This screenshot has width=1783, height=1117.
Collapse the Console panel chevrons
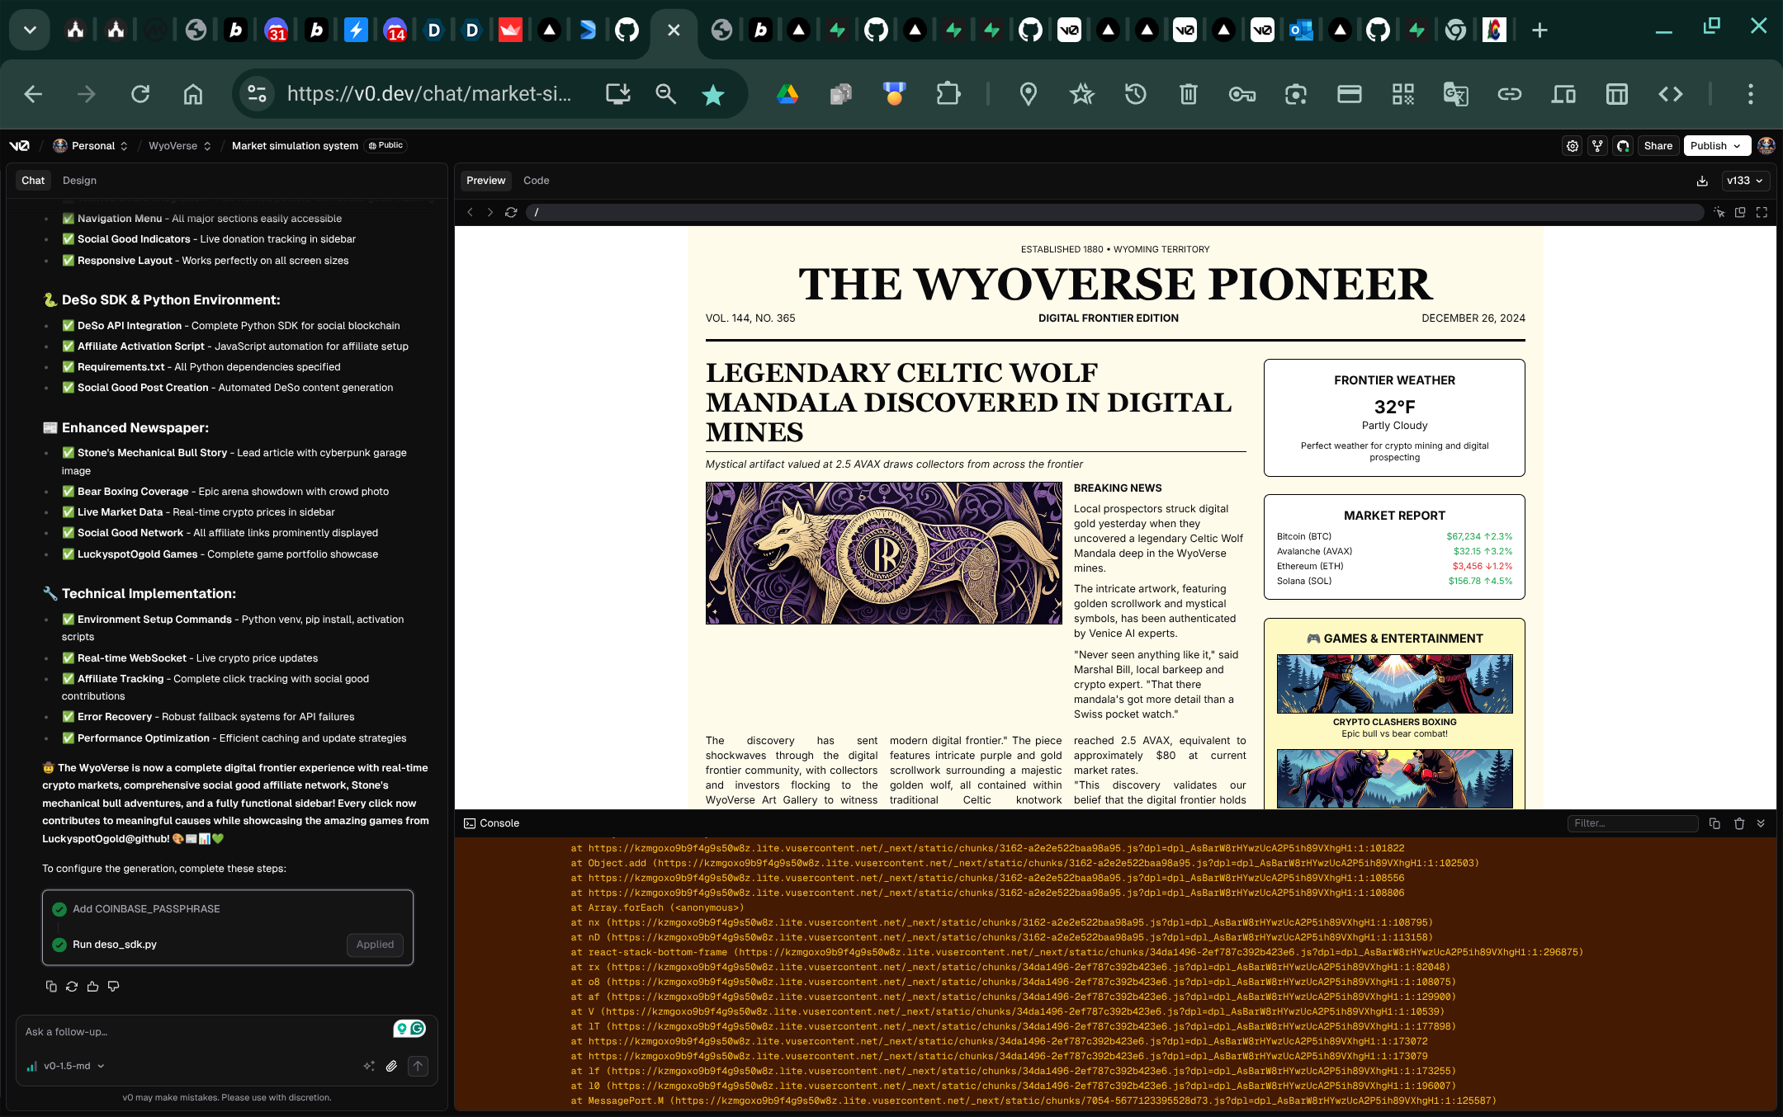point(1761,823)
